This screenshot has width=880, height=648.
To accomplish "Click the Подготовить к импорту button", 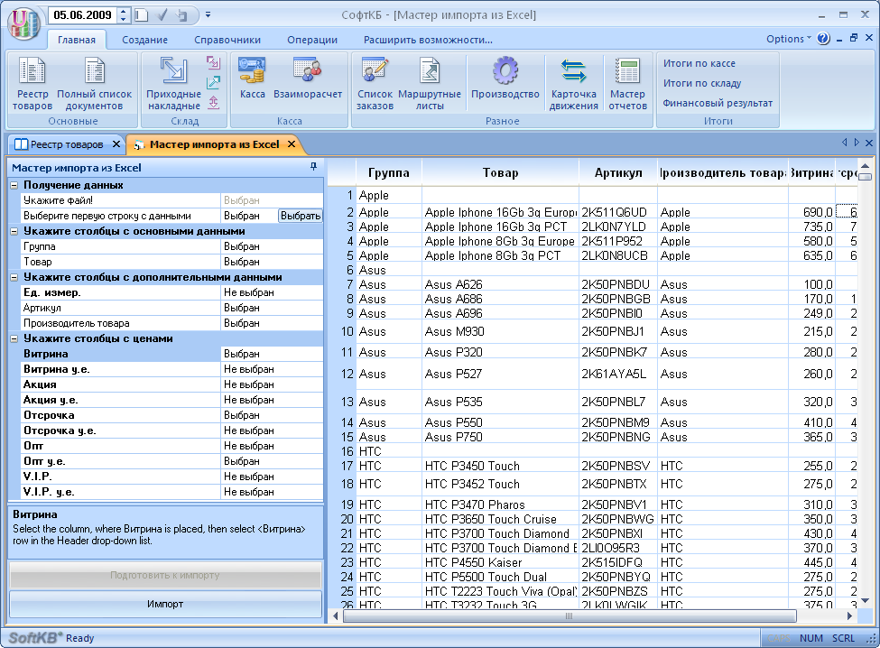I will click(165, 575).
